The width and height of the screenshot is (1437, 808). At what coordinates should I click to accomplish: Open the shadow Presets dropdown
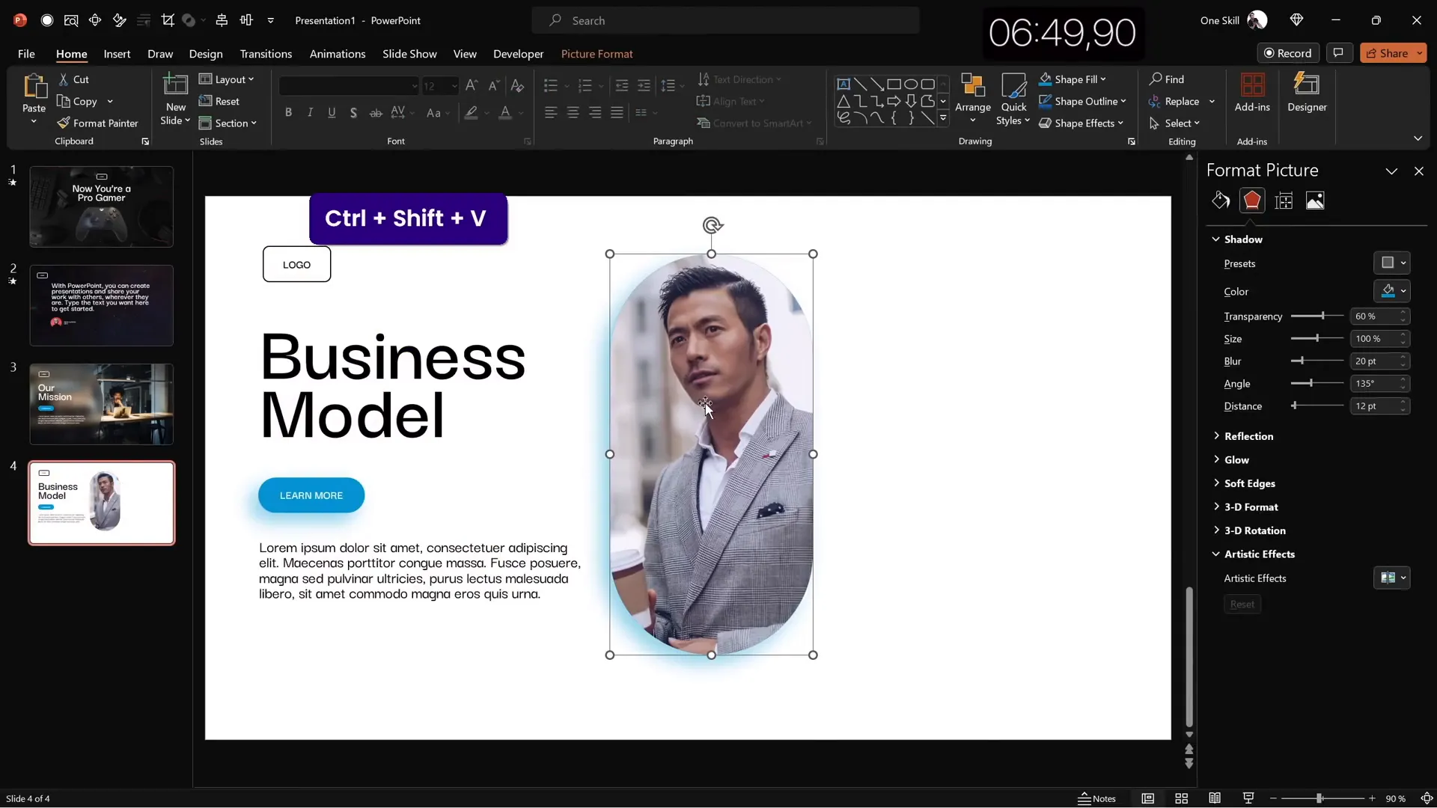point(1391,263)
